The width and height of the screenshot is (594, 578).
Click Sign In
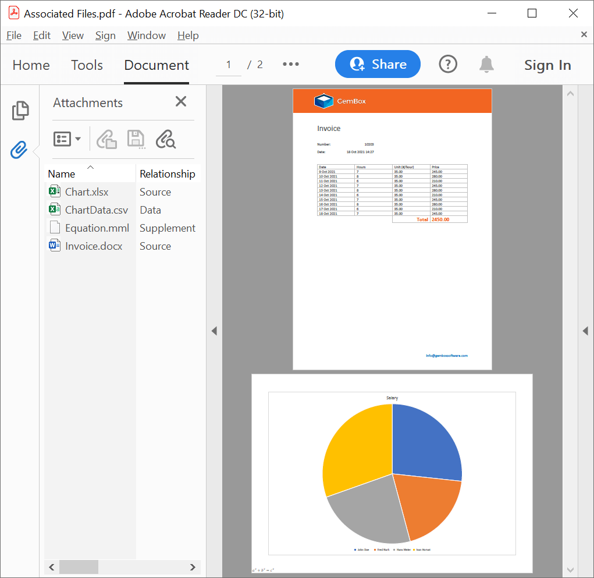coord(547,65)
